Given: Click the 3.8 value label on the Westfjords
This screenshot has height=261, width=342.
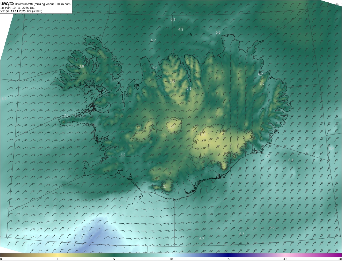Looking at the screenshot, I should click(x=81, y=66).
